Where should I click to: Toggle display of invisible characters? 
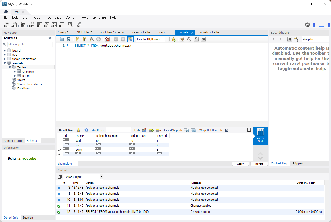[196, 39]
